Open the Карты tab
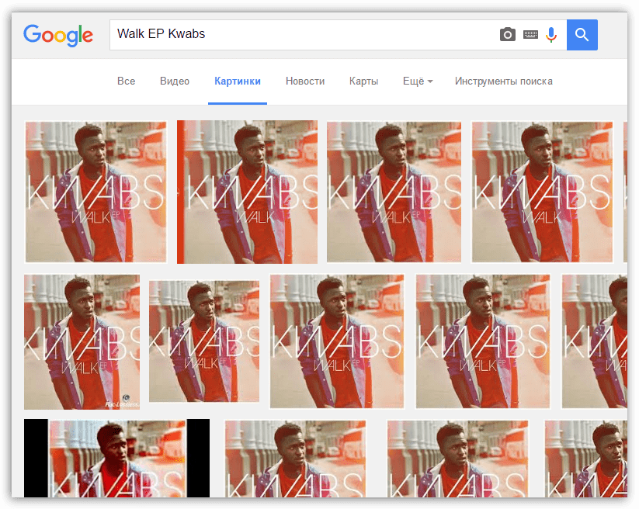This screenshot has width=639, height=509. click(364, 81)
